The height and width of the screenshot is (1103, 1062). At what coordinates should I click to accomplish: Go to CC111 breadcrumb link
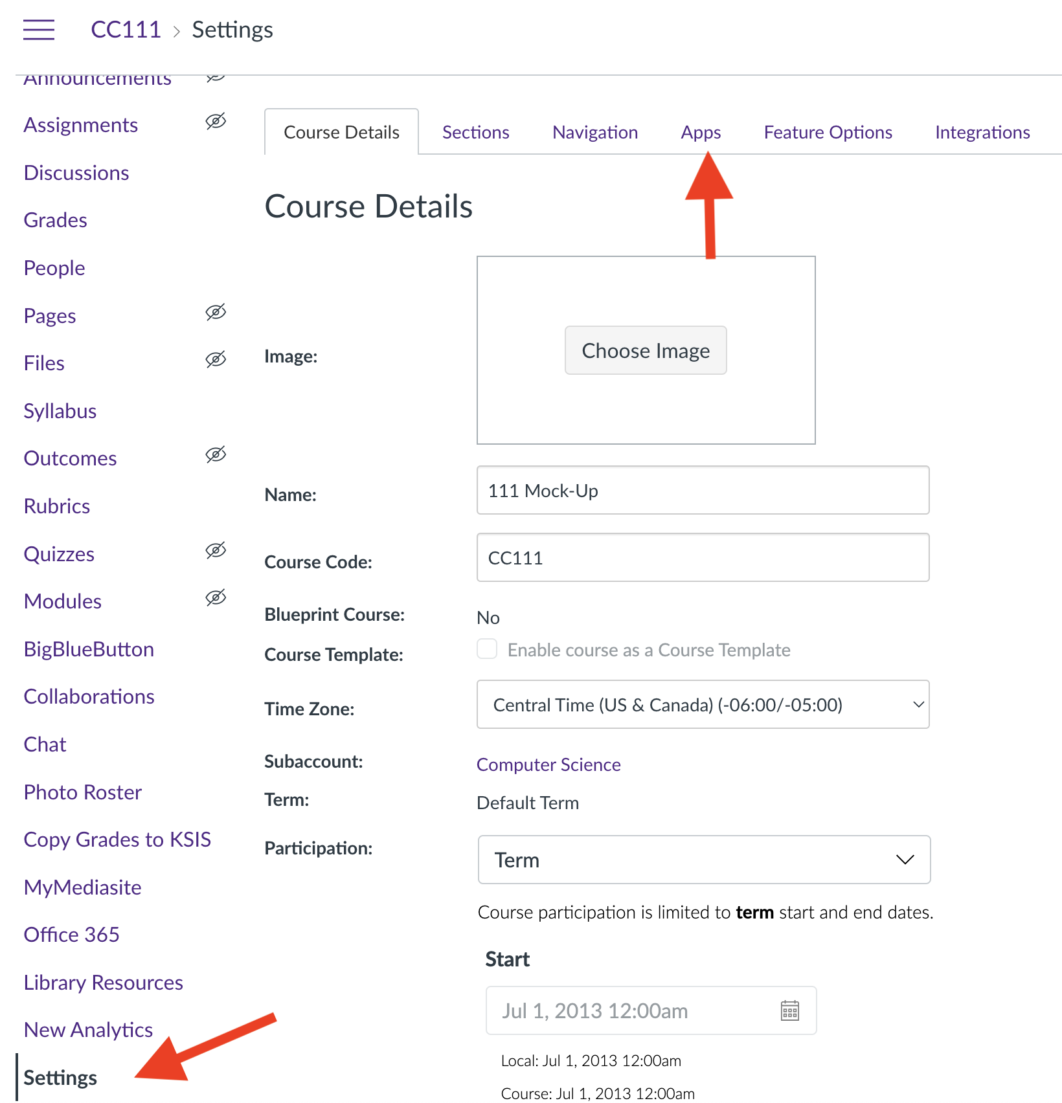click(x=126, y=30)
